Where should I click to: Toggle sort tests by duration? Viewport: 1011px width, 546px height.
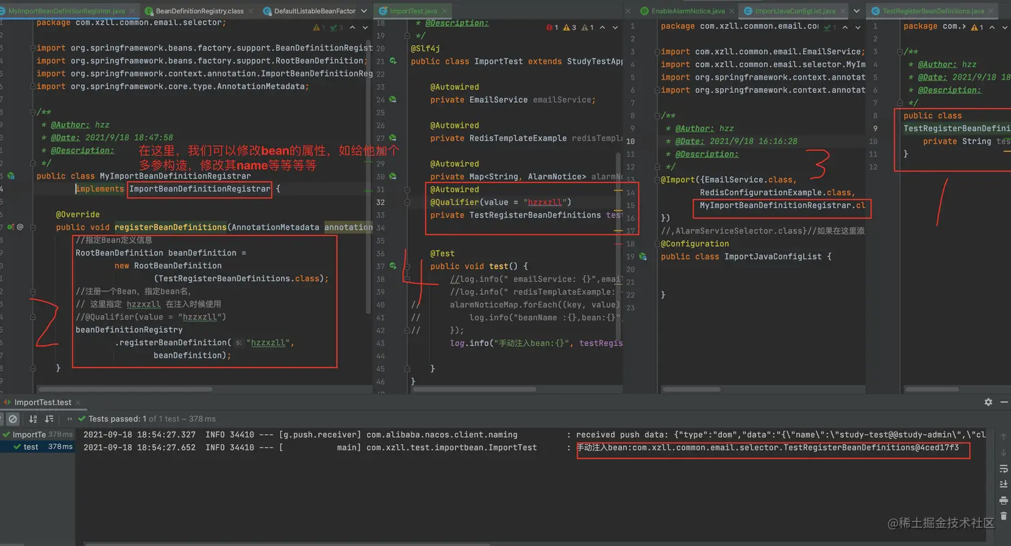click(49, 419)
